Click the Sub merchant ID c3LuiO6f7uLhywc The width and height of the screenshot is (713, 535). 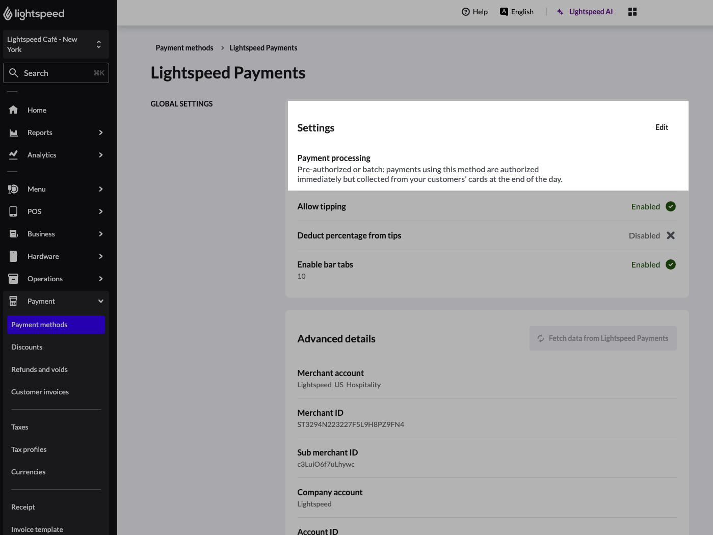click(x=326, y=464)
